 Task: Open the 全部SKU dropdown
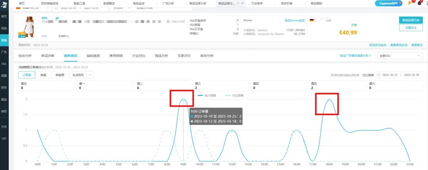pyautogui.click(x=399, y=56)
